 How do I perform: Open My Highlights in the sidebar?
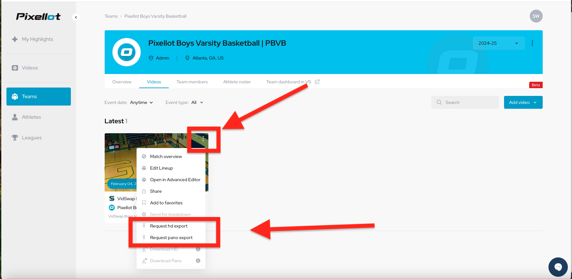(x=39, y=39)
